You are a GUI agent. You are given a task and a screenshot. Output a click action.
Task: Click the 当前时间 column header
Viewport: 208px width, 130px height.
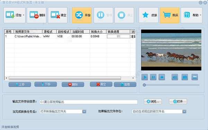80,32
